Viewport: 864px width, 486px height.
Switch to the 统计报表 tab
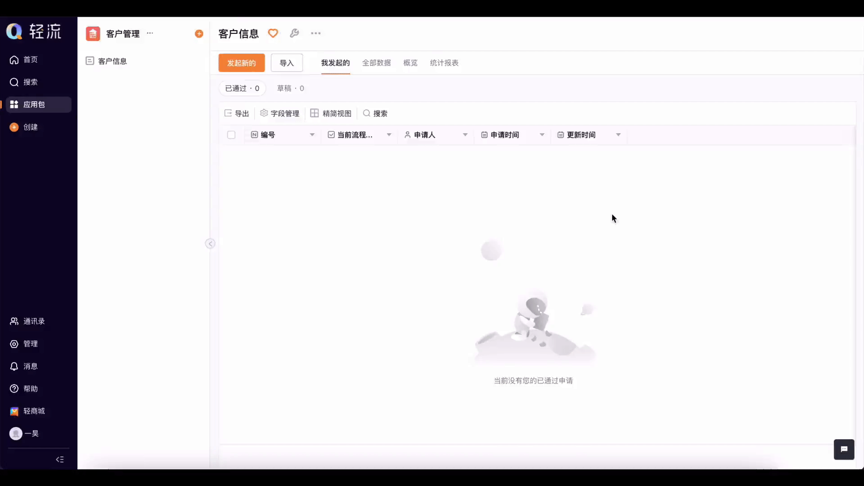pyautogui.click(x=444, y=63)
